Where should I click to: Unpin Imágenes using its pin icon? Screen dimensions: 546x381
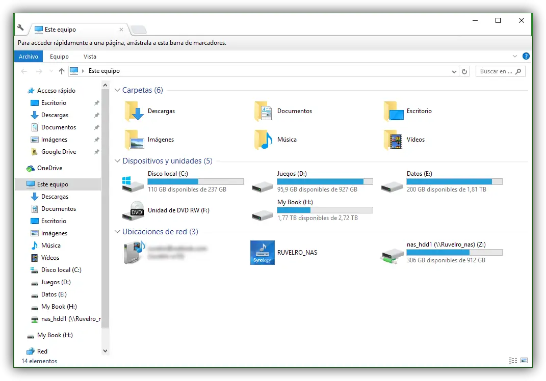point(97,140)
